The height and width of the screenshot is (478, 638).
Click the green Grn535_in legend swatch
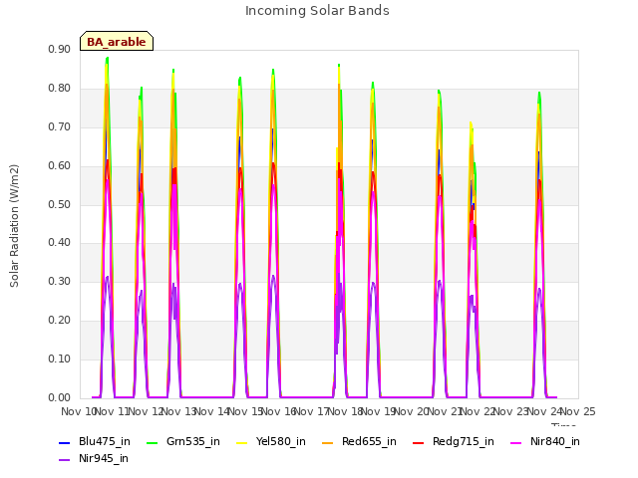[x=152, y=442]
